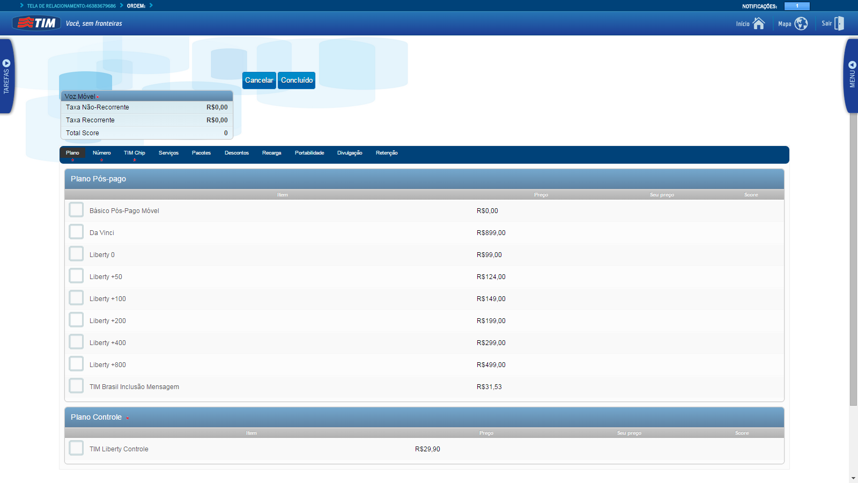Open the Descontos tab

click(236, 153)
